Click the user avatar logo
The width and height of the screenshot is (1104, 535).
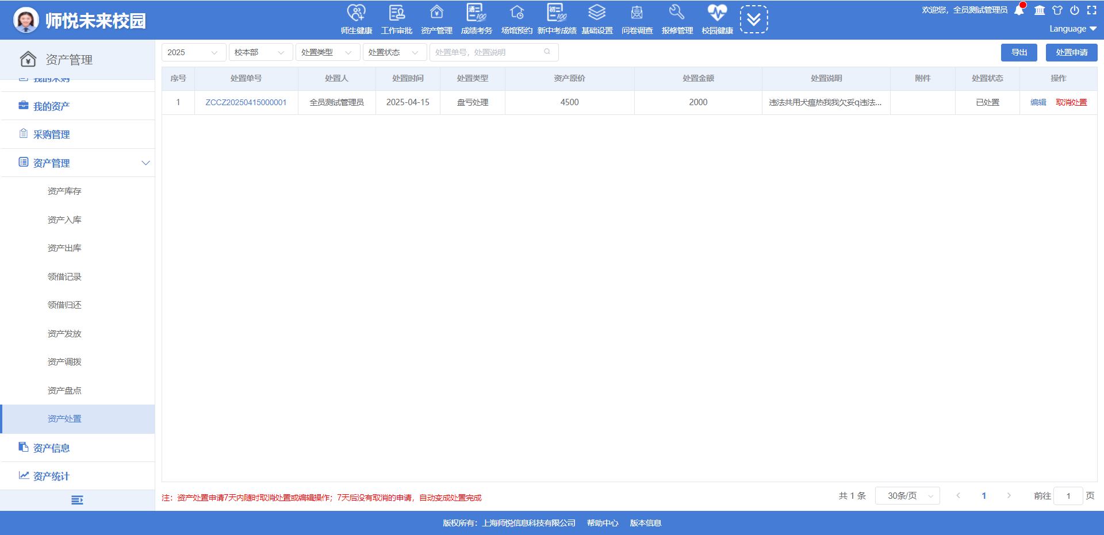click(x=26, y=20)
